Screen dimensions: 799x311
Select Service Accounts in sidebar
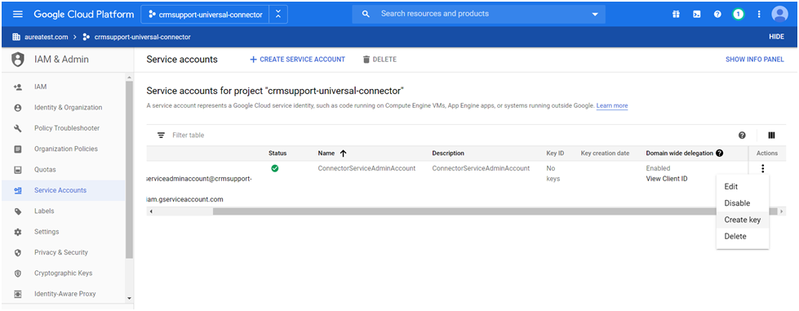(64, 190)
